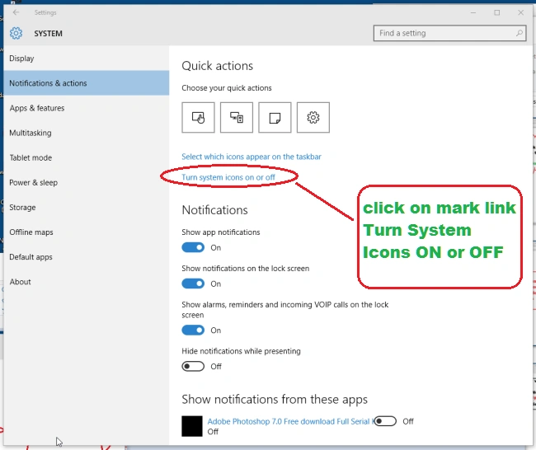The width and height of the screenshot is (536, 450).
Task: Click the Find a setting search box
Action: 449,33
